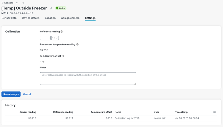Click the info icon next to Temperature offset
The height and width of the screenshot is (127, 223).
pos(63,56)
